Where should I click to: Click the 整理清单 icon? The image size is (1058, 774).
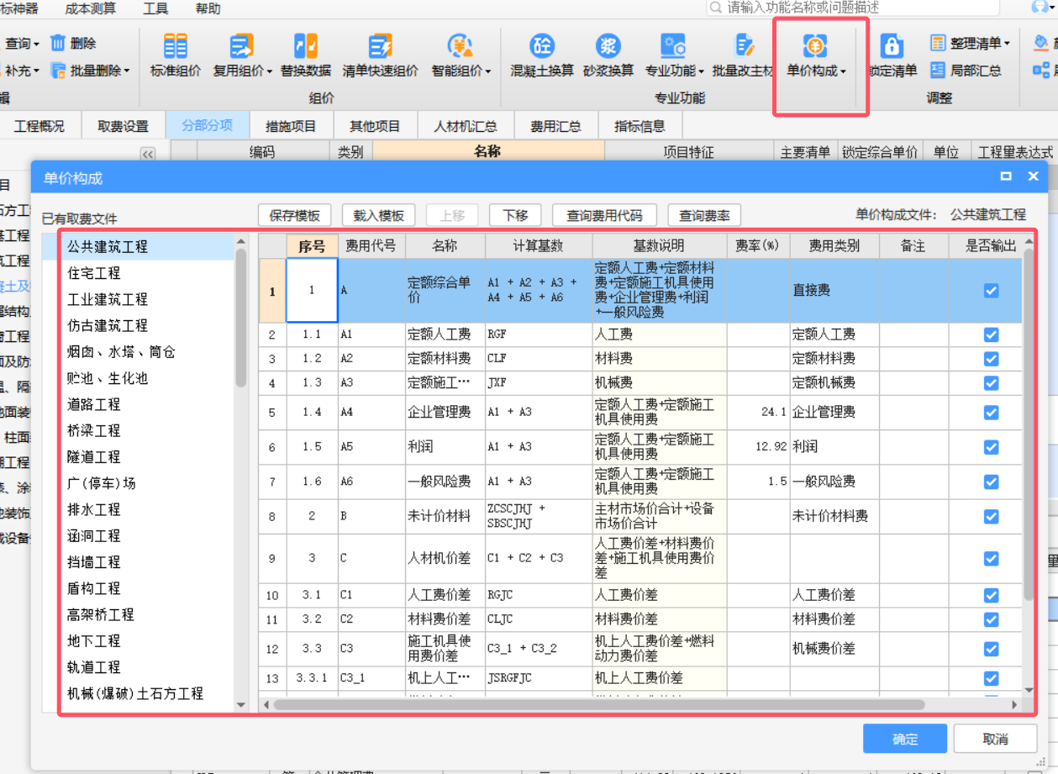click(938, 43)
